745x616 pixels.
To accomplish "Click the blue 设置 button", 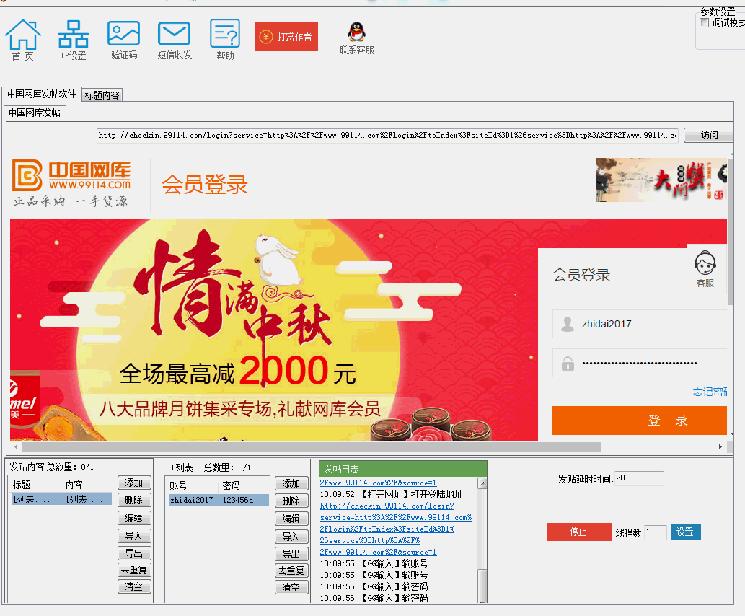I will tap(686, 532).
